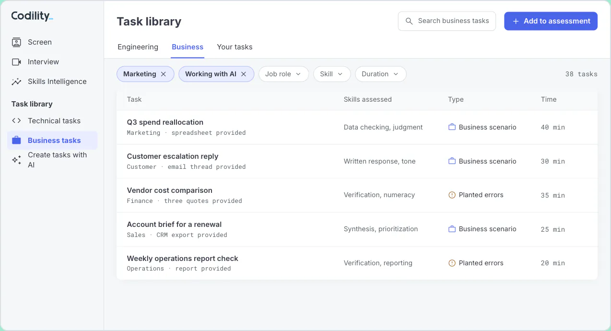Click the Add to assessment button
Viewport: 611px width, 331px height.
click(551, 21)
